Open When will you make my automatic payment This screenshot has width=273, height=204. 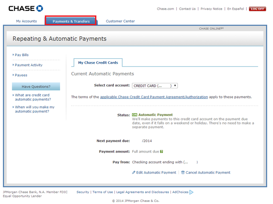pyautogui.click(x=34, y=109)
